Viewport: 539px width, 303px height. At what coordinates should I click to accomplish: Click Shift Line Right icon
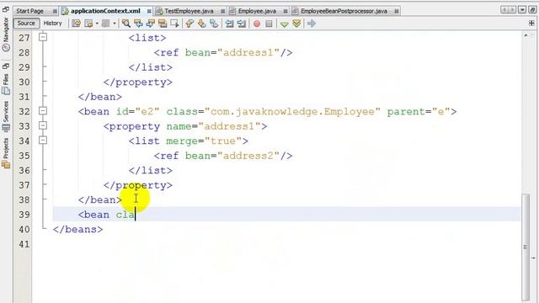coord(242,24)
